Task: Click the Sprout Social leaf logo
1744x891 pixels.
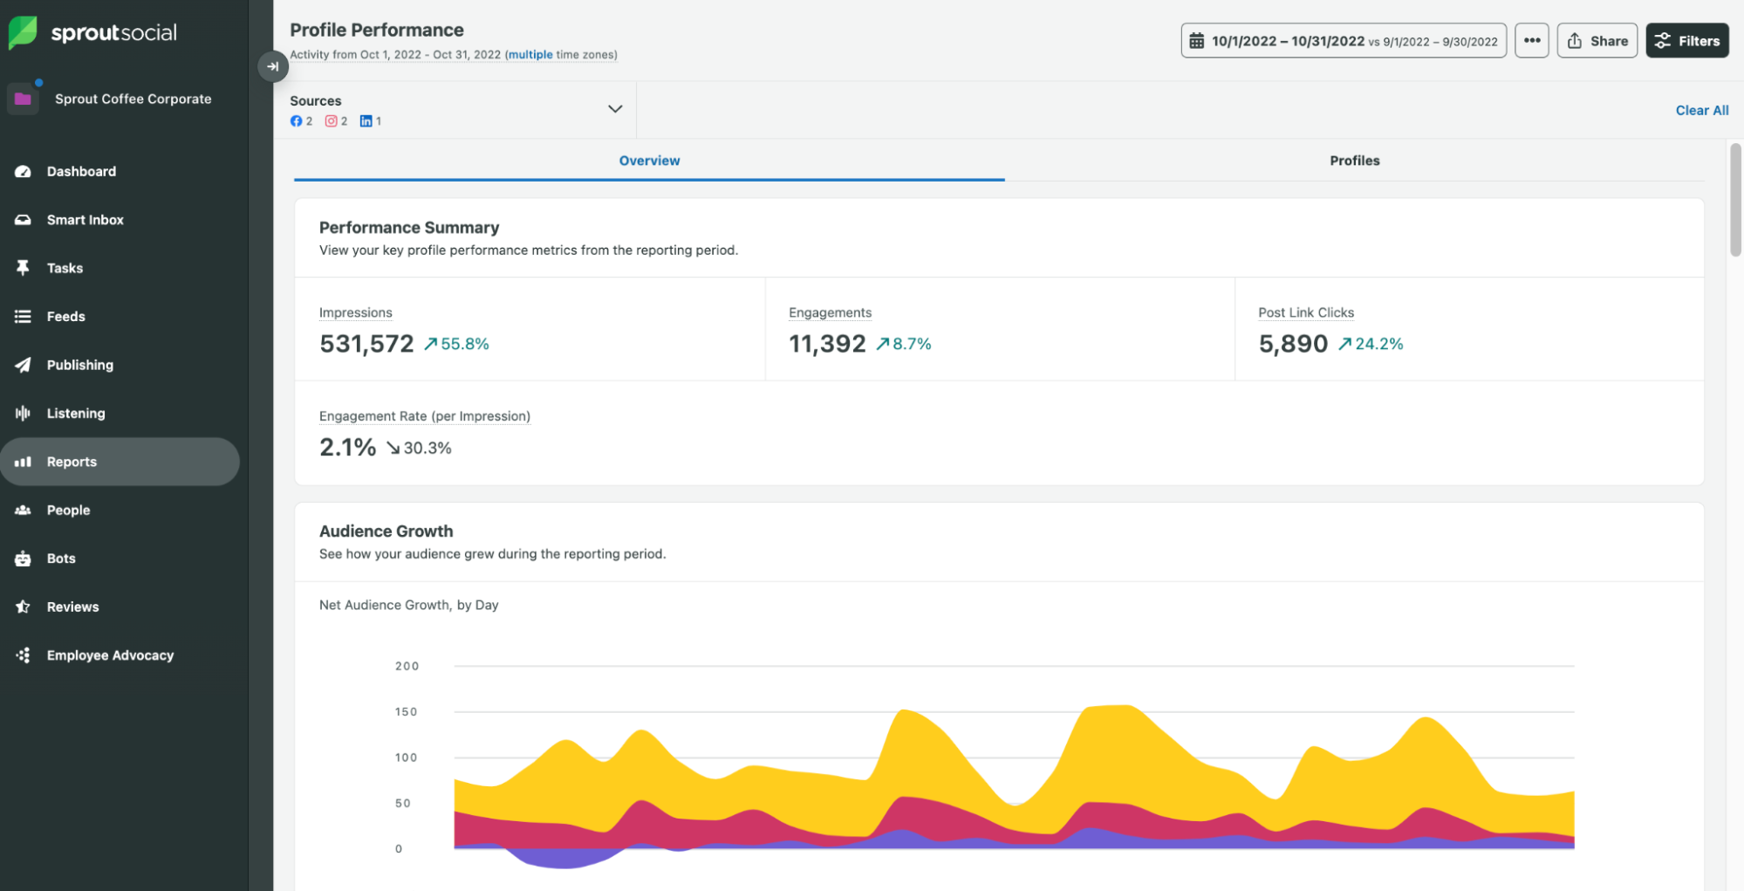Action: [x=24, y=32]
